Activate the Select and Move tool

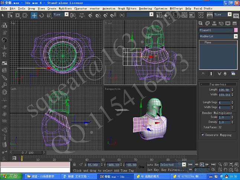[34, 15]
